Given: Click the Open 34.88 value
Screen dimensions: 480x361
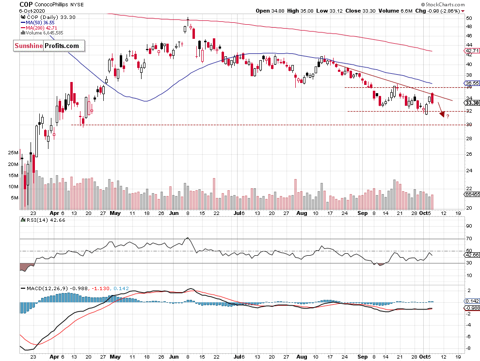Looking at the screenshot, I should (x=270, y=11).
